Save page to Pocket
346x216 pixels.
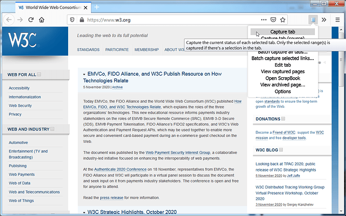(x=273, y=20)
